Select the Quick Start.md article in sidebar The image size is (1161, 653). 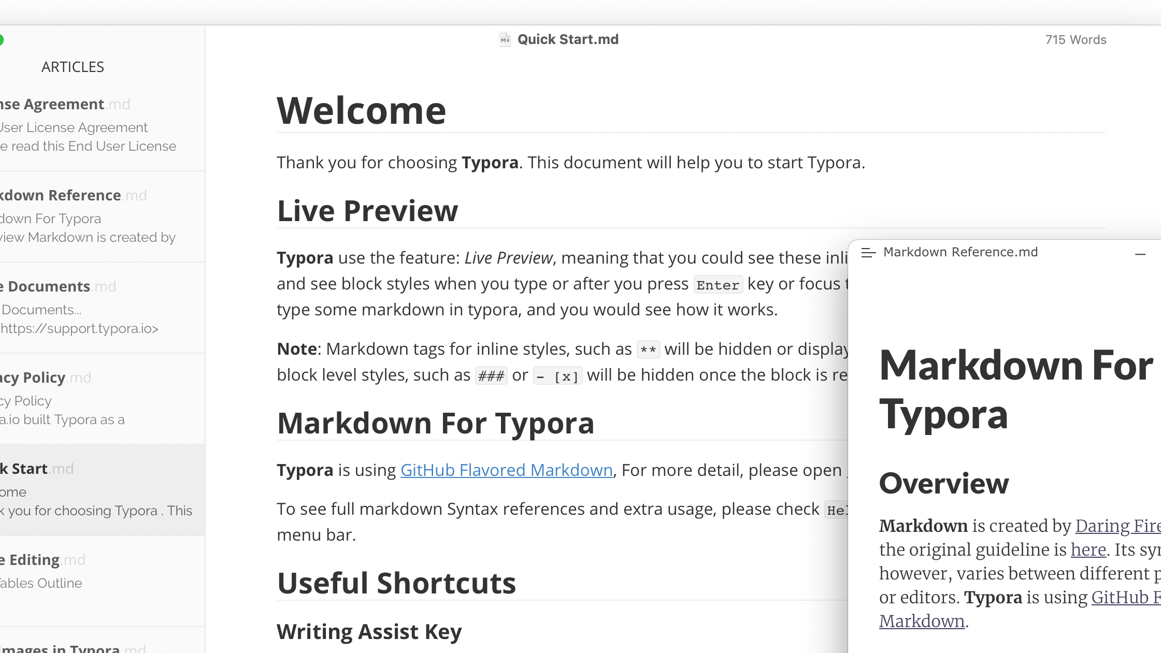pyautogui.click(x=103, y=490)
